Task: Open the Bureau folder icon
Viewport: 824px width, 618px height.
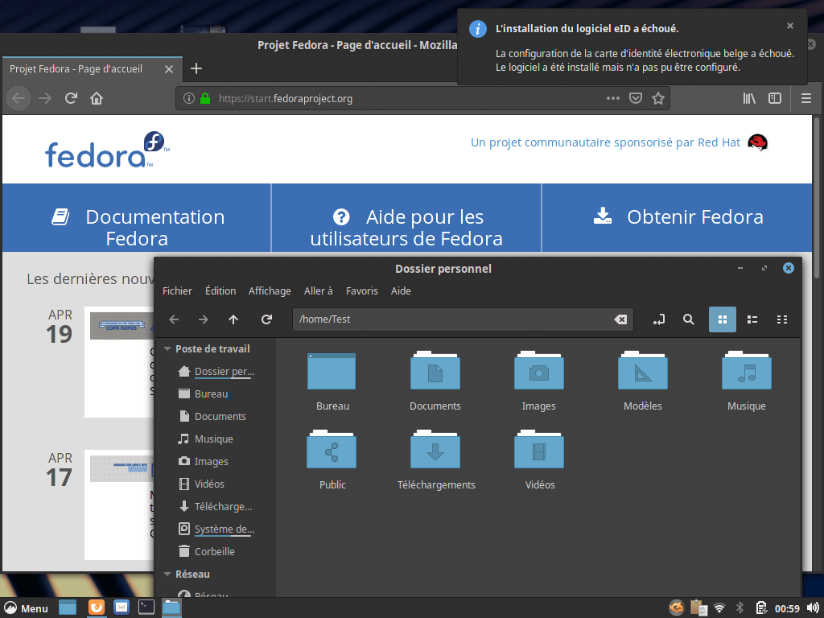Action: [332, 372]
